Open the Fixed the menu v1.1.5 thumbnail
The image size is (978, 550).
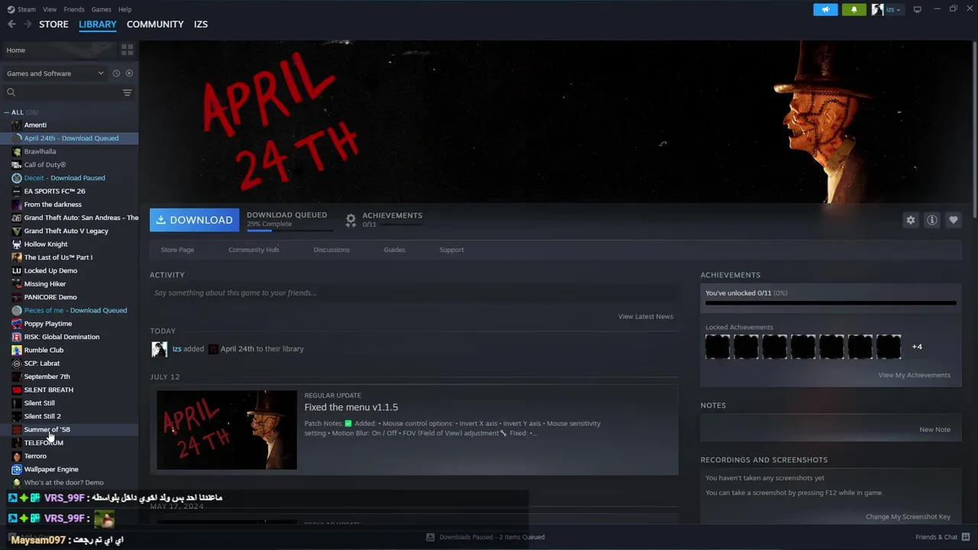(x=227, y=430)
